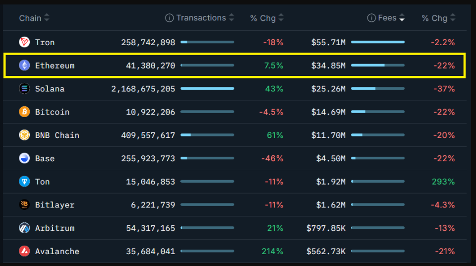The width and height of the screenshot is (476, 266).
Task: Sort table by Chain column arrows
Action: (x=47, y=18)
